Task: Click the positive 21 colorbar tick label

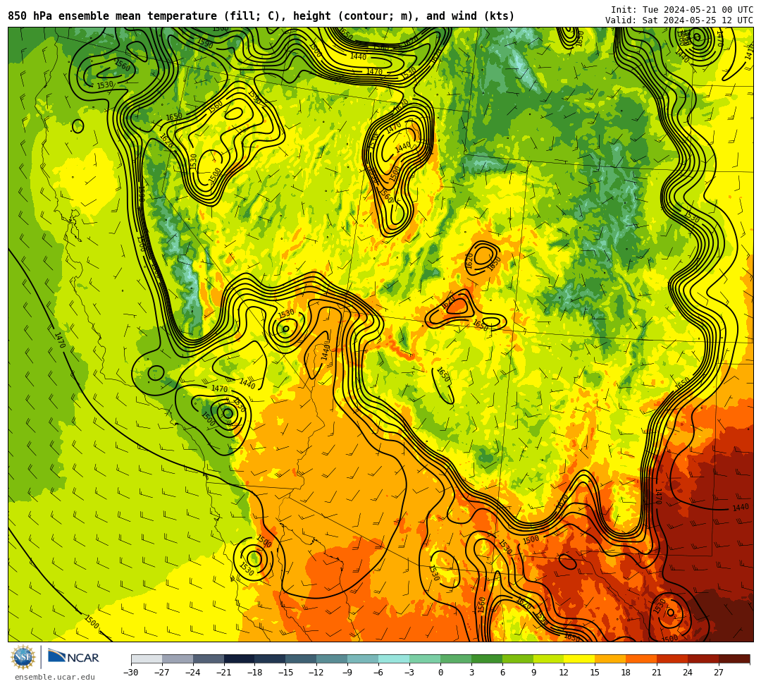Action: [657, 673]
